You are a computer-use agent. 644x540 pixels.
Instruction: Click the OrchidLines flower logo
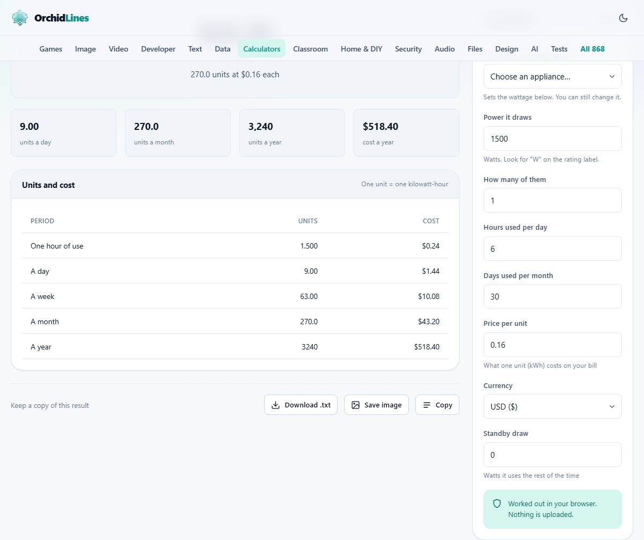click(x=20, y=18)
